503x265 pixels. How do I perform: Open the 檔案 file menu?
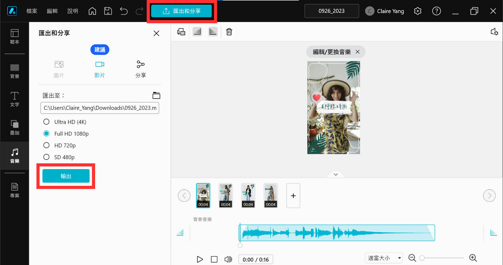coord(32,11)
